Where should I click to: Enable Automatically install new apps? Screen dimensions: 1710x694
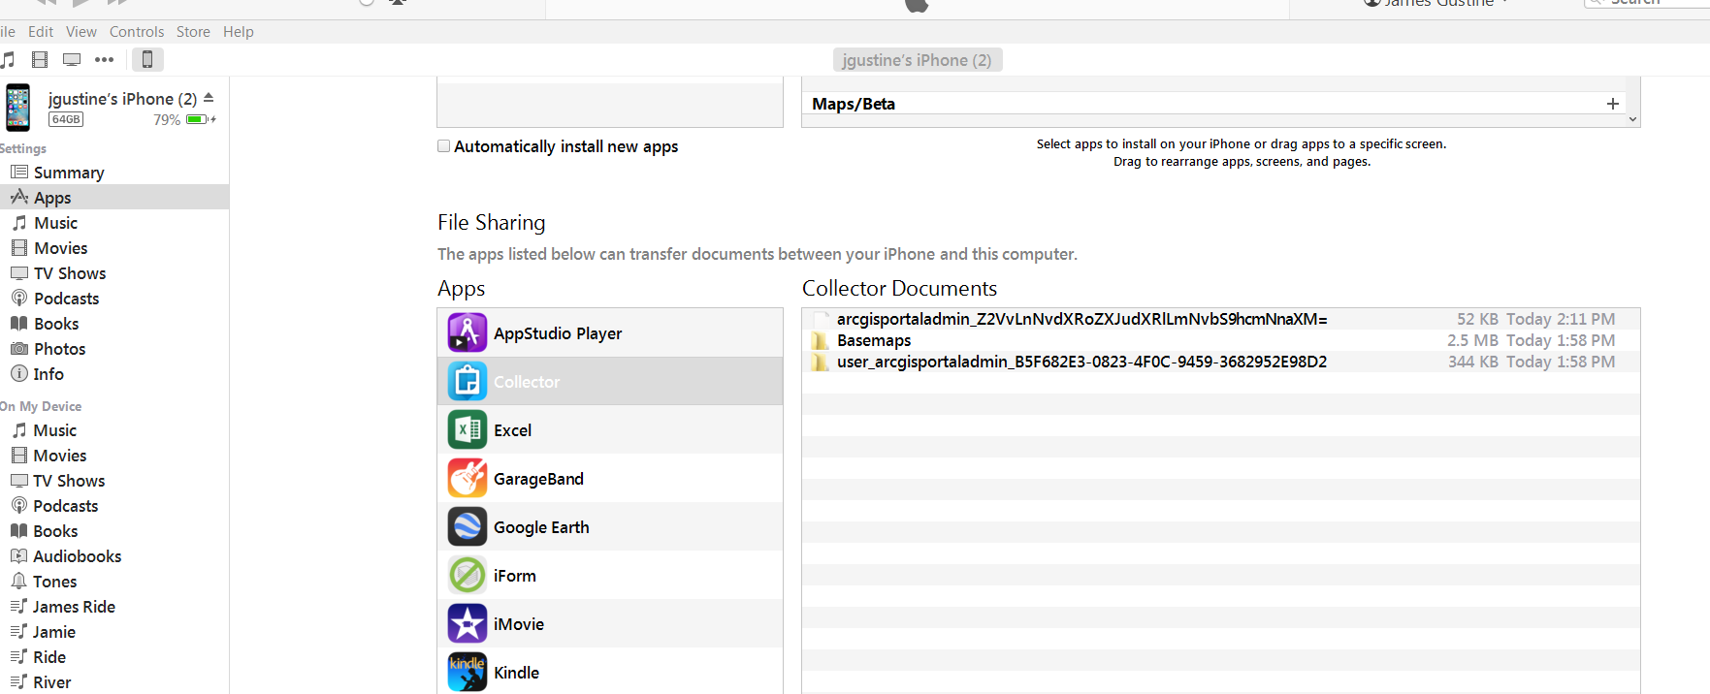[443, 146]
